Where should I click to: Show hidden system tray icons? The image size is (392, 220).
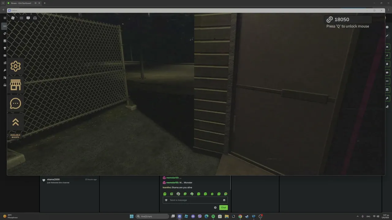click(358, 216)
